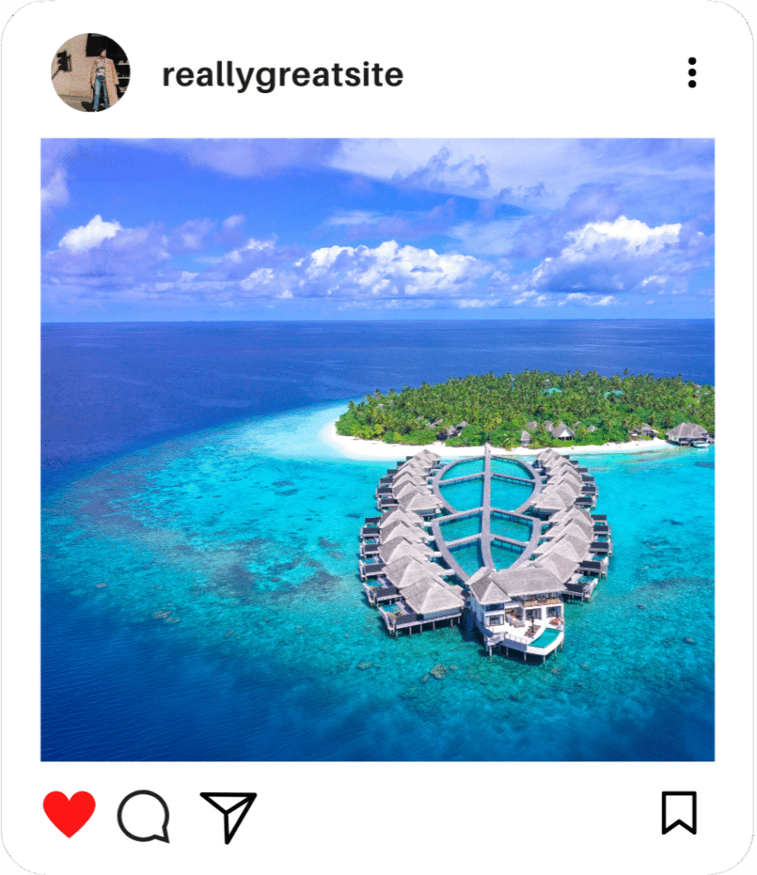Visit the reallygreatsite username link
The image size is (757, 875).
pyautogui.click(x=282, y=75)
